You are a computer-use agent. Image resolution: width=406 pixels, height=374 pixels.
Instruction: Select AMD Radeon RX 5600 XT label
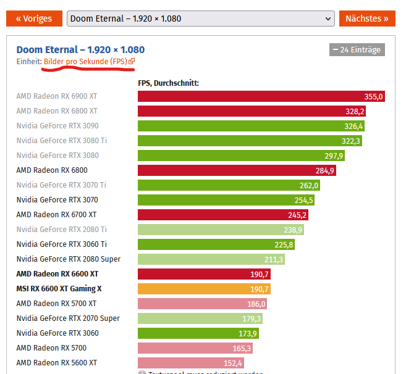click(x=57, y=363)
